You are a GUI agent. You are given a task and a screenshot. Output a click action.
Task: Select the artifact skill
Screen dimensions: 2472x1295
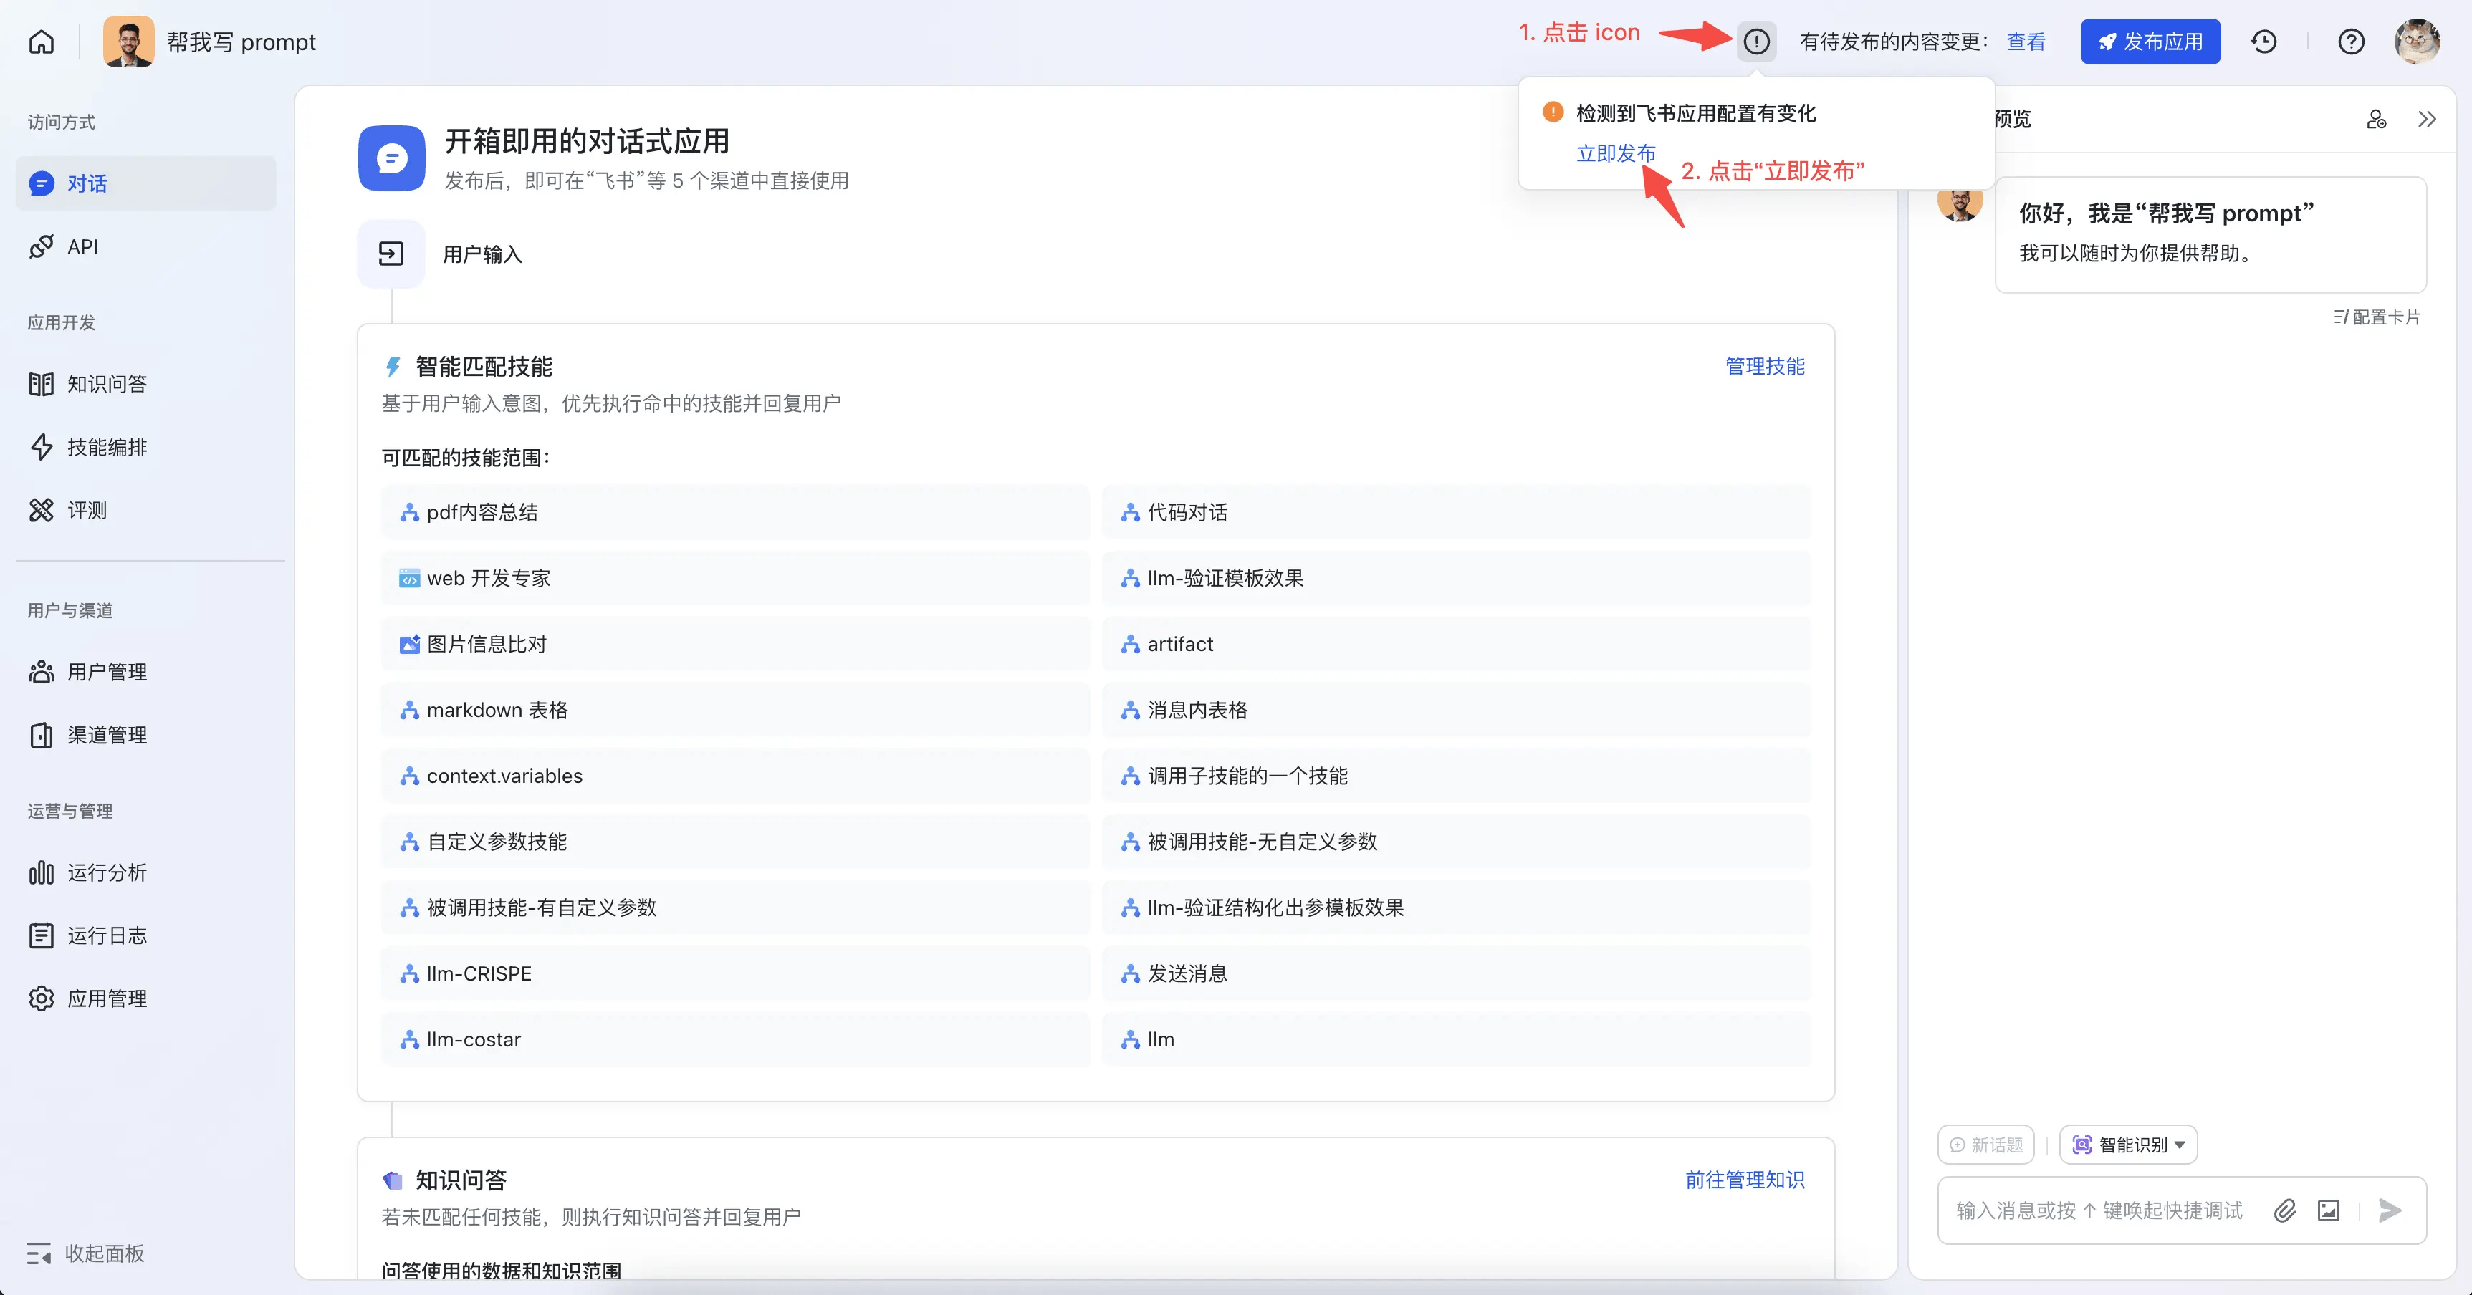1456,644
